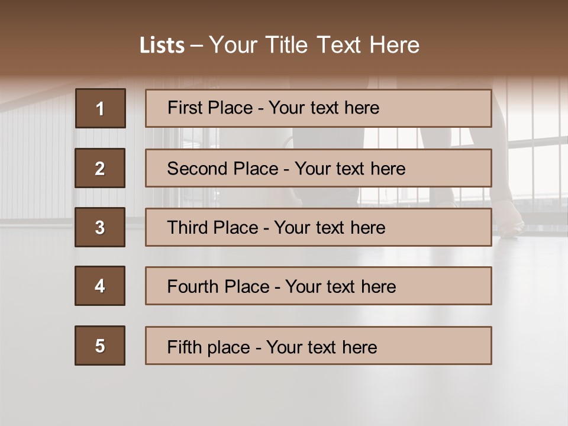Select the First Place text bar
Image resolution: width=568 pixels, height=426 pixels.
pyautogui.click(x=318, y=108)
